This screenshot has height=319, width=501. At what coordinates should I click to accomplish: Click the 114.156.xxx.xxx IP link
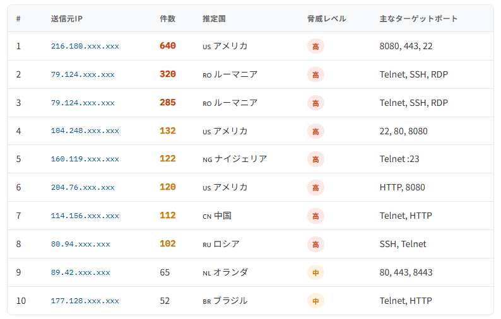click(x=85, y=216)
